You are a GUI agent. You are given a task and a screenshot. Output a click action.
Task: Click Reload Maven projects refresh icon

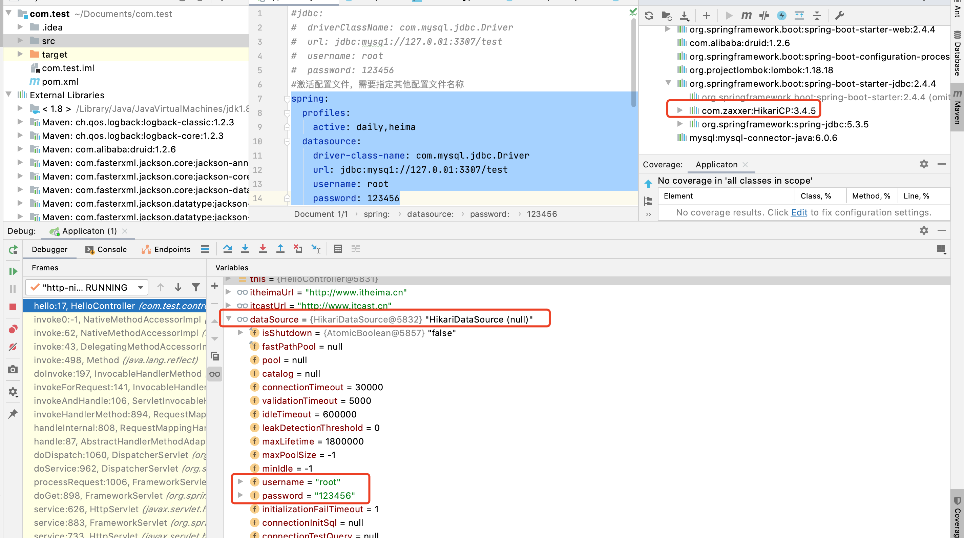[649, 15]
